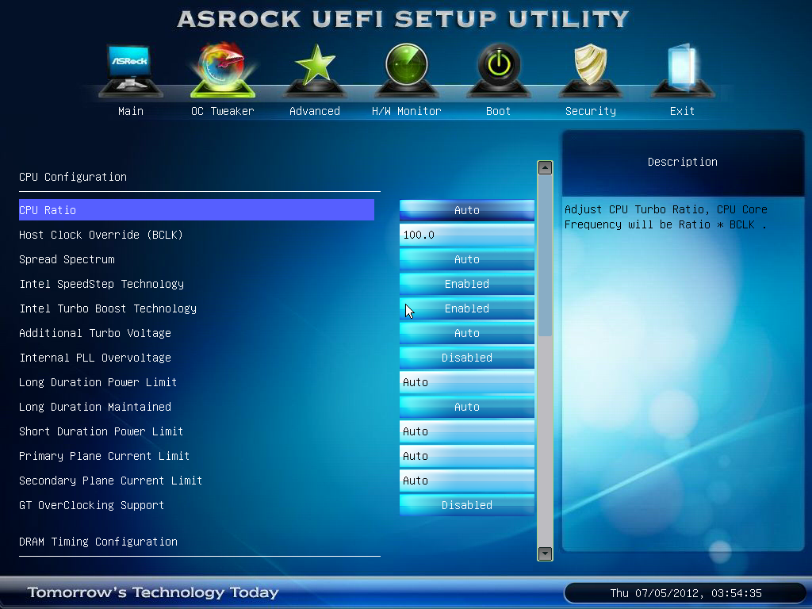812x609 pixels.
Task: Select the Short Duration Power Limit label
Action: (101, 431)
